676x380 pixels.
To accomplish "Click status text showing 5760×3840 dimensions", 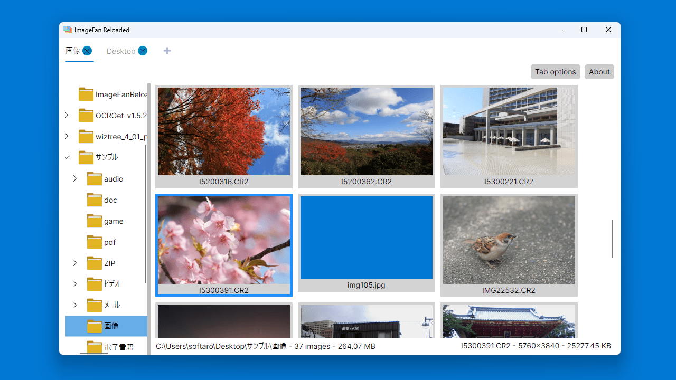I will [536, 346].
